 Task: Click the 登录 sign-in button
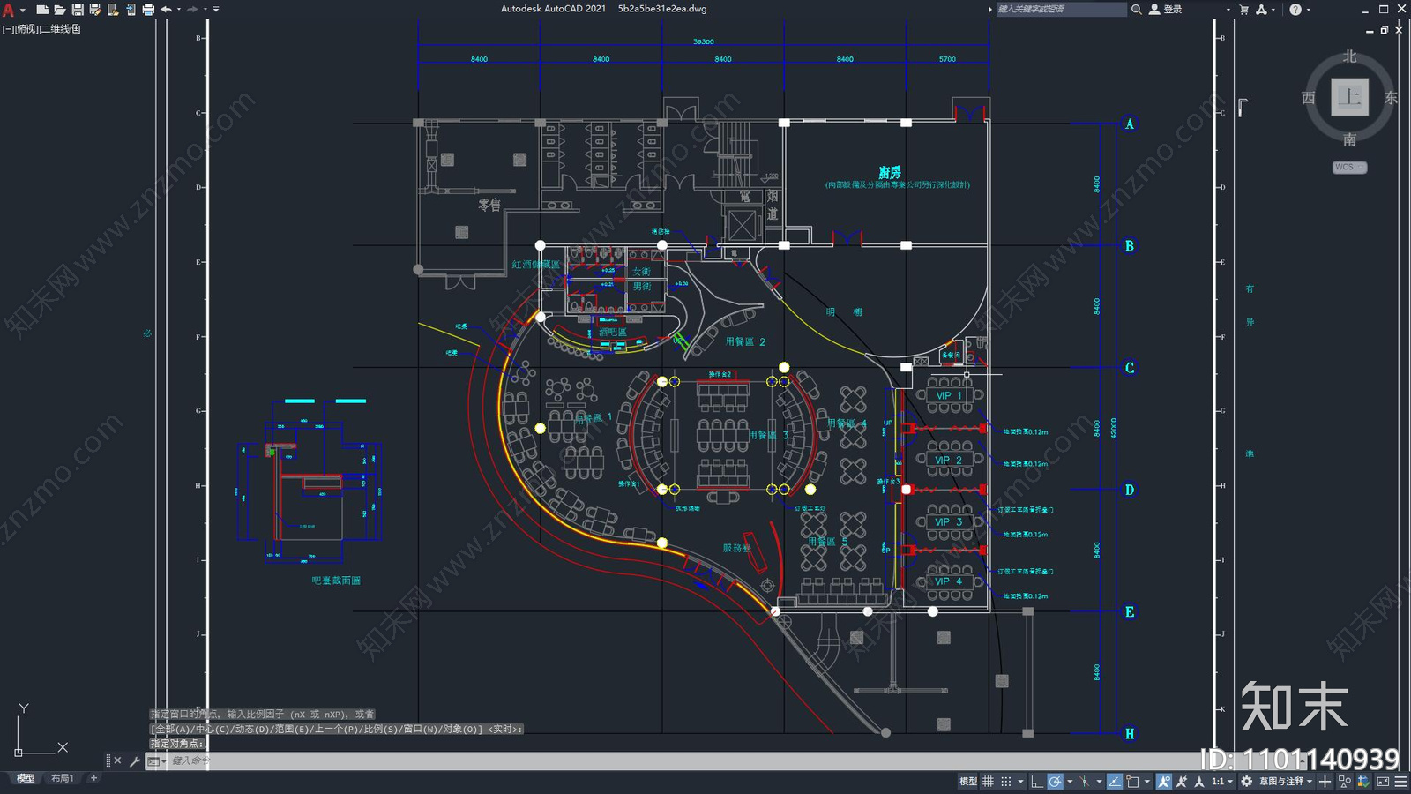[1165, 9]
